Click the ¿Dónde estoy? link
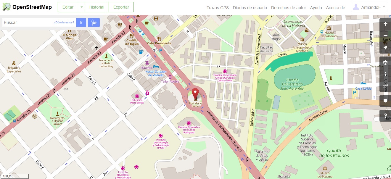391x179 pixels. click(x=64, y=22)
